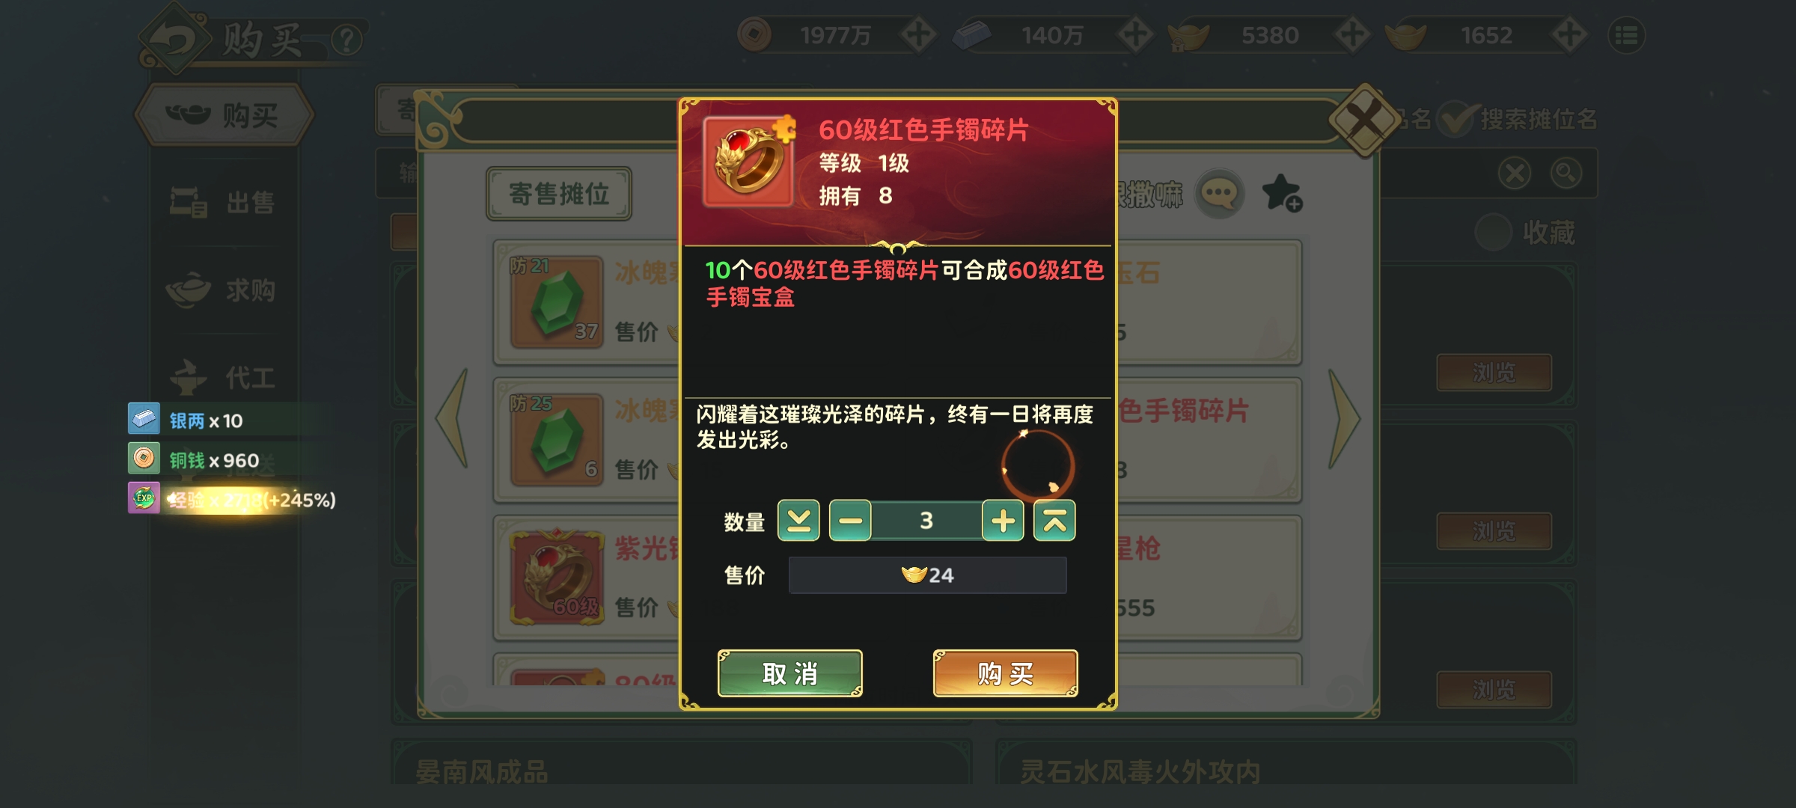
Task: Set quantity to maximum with up-chevron button
Action: click(1054, 521)
